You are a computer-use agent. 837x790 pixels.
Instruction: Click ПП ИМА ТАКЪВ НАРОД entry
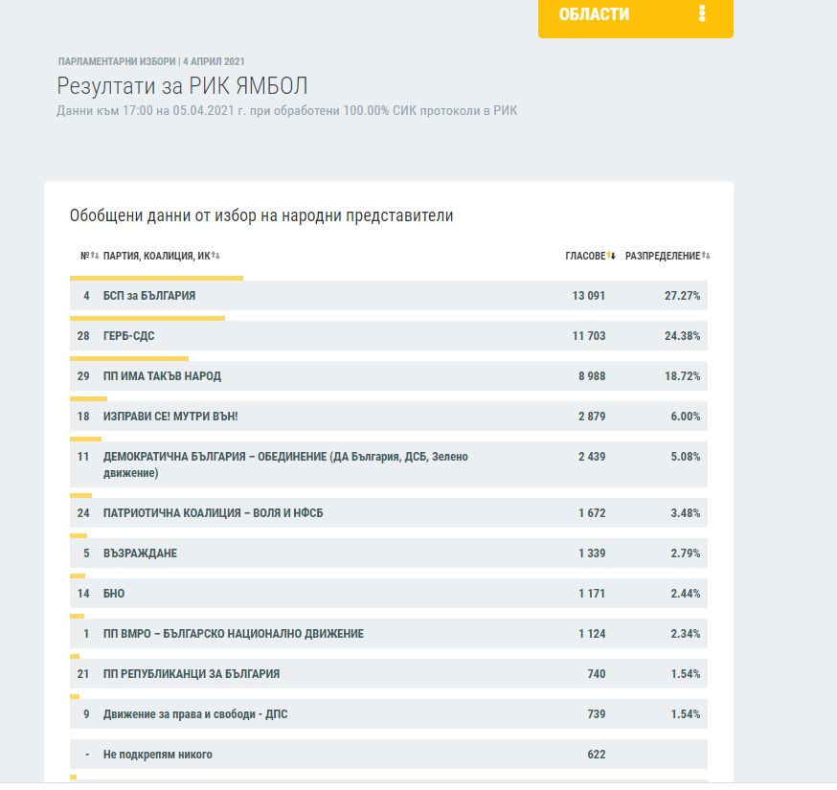click(162, 376)
